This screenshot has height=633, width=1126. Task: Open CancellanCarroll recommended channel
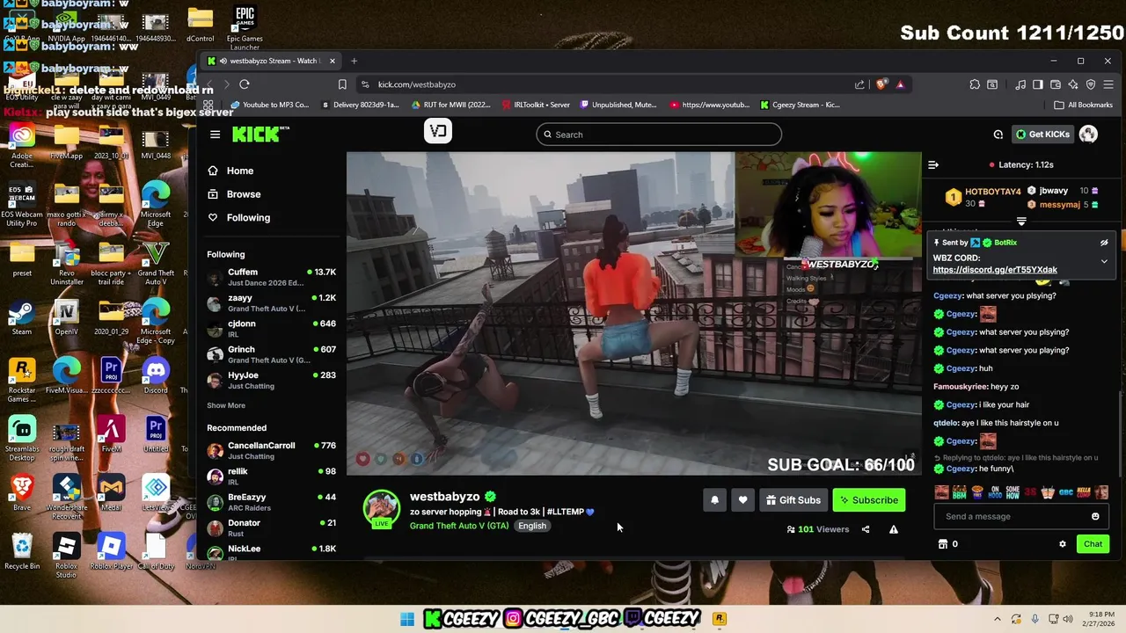point(271,451)
